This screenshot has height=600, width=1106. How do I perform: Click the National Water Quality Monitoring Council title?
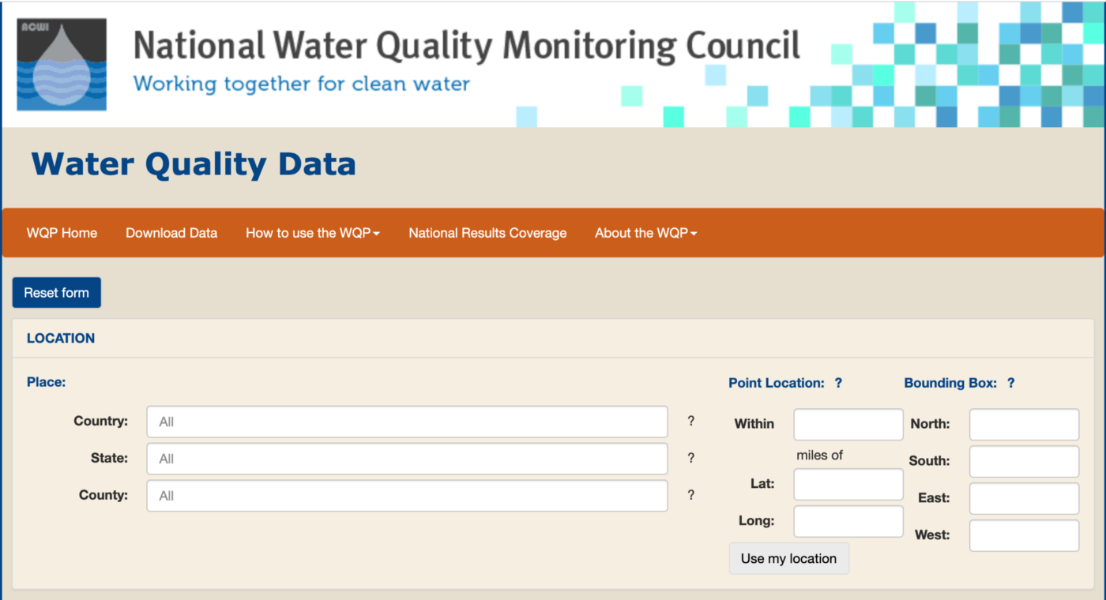pos(467,46)
